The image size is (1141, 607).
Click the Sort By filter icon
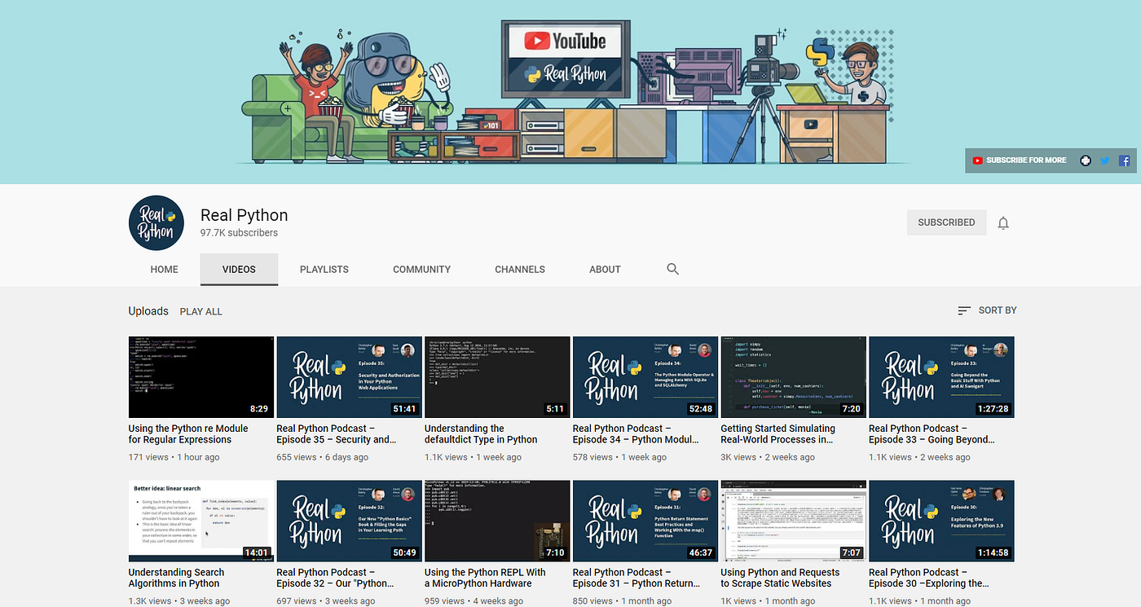click(964, 310)
